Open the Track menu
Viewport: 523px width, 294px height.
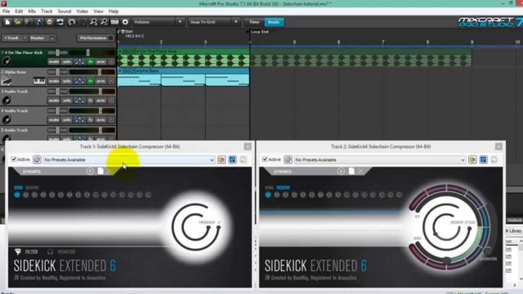pyautogui.click(x=47, y=11)
